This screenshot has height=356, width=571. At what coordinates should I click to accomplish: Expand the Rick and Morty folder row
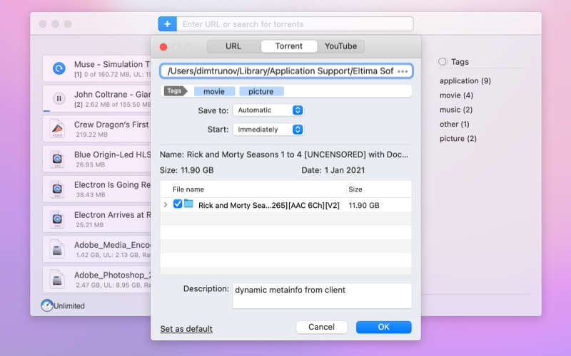tap(166, 205)
